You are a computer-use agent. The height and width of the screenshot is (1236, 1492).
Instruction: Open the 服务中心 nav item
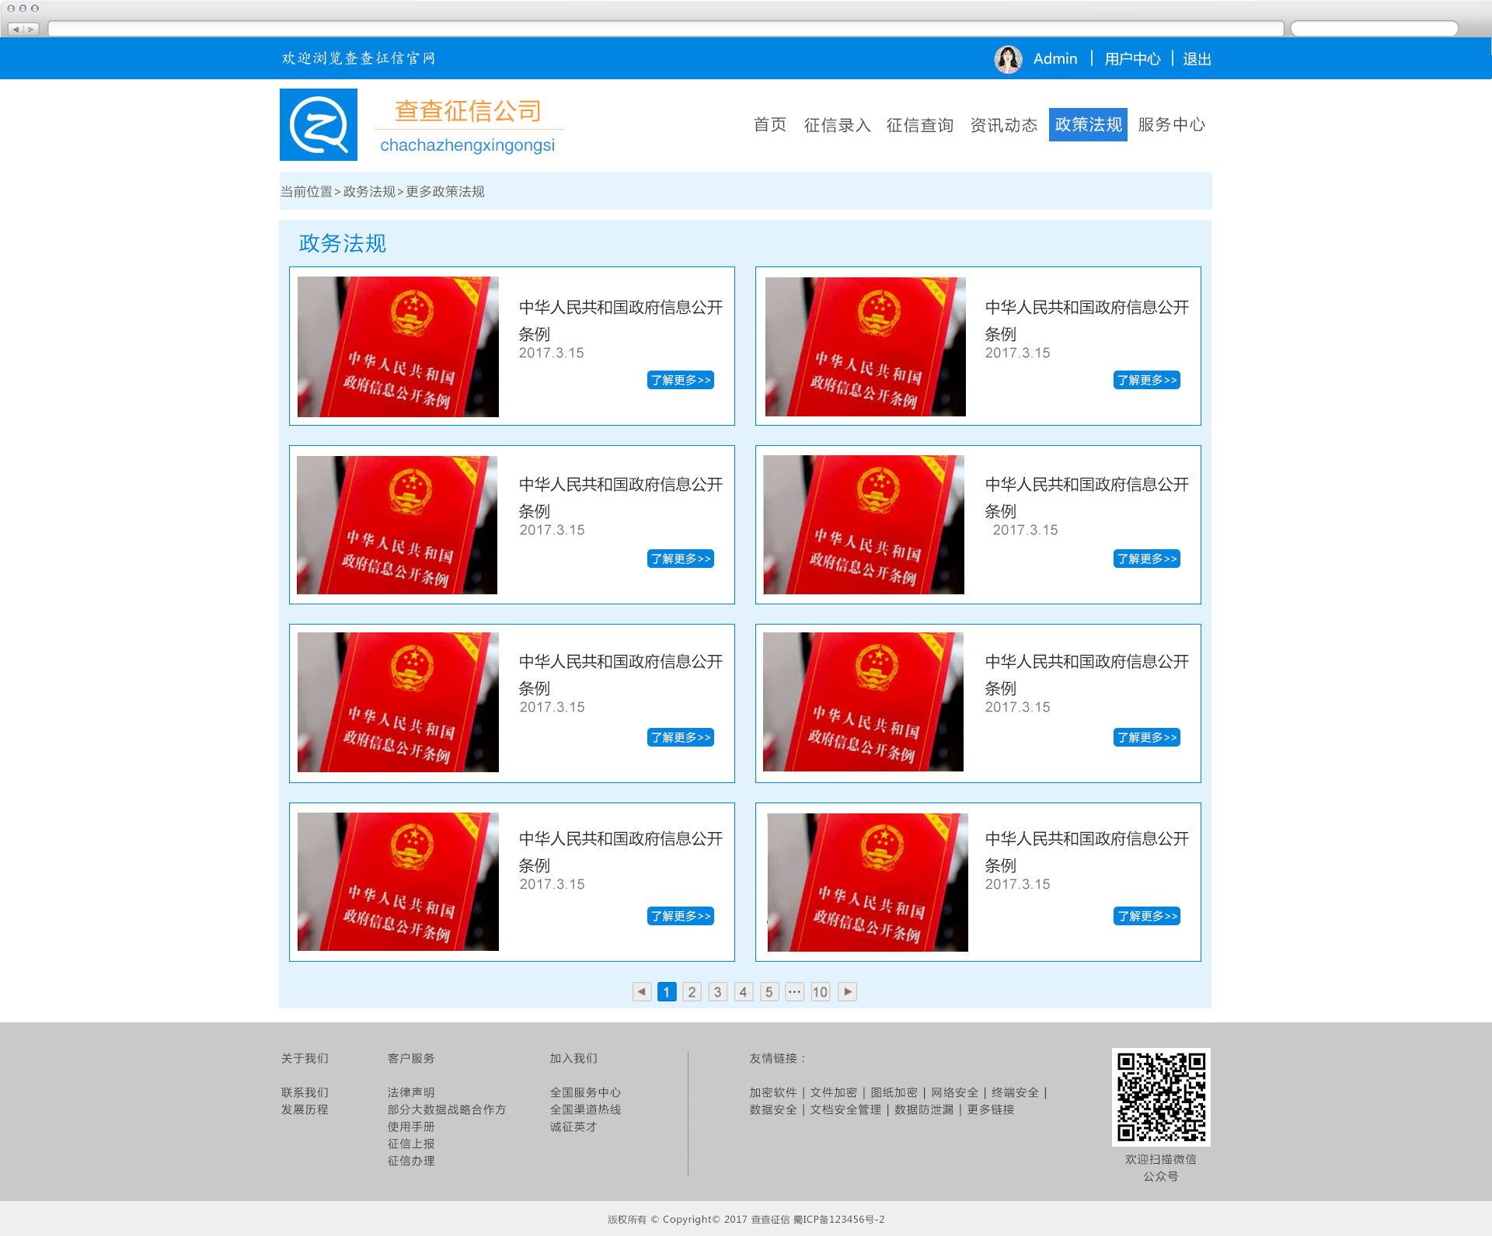(1171, 124)
